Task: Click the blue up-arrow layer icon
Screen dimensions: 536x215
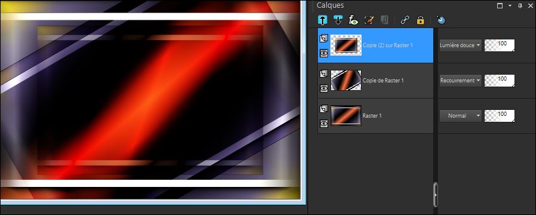Action: pyautogui.click(x=322, y=20)
